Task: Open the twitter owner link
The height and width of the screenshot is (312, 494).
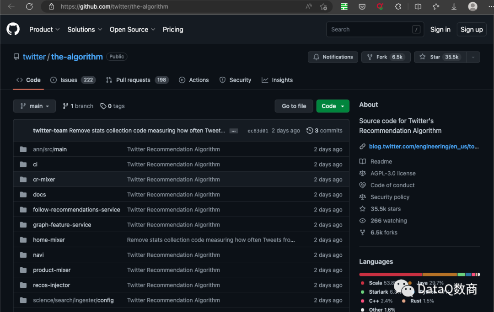Action: (34, 57)
